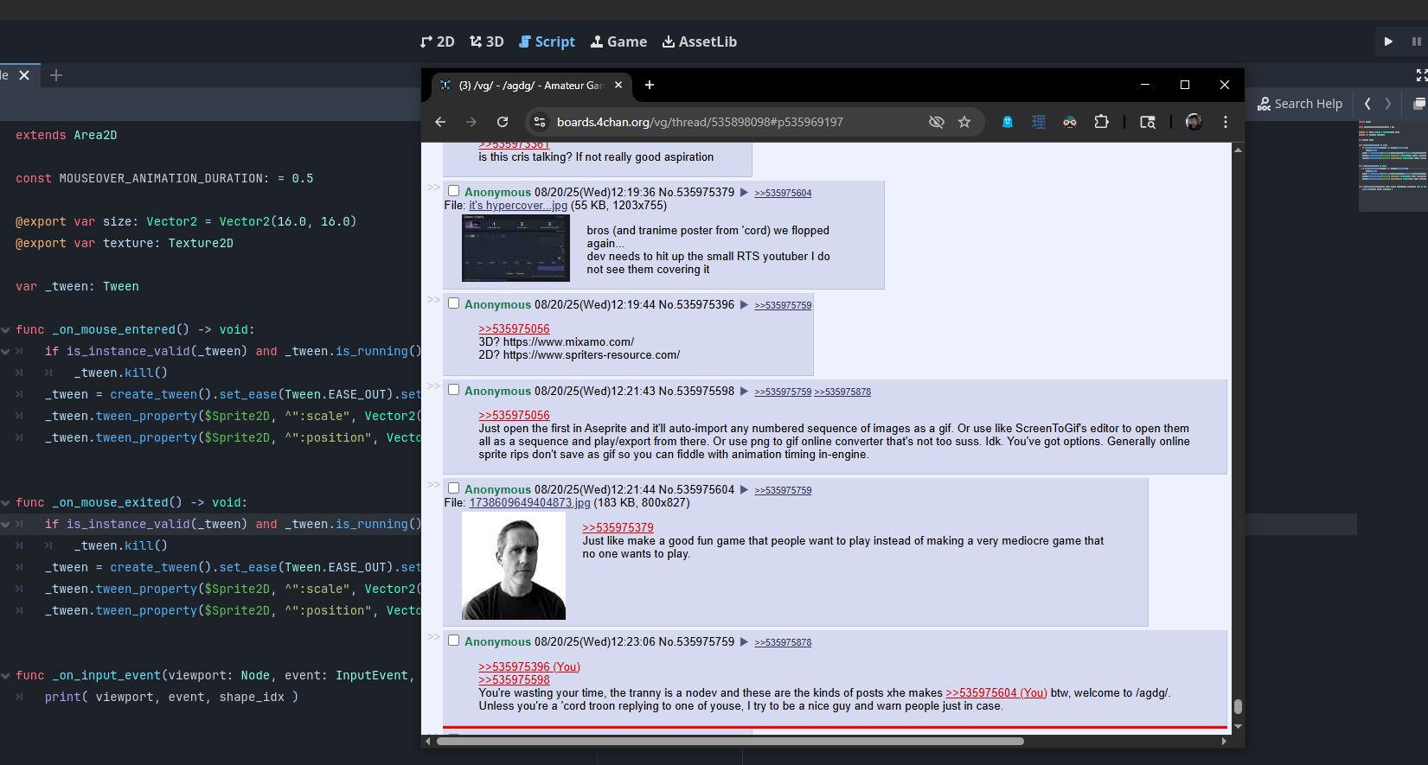
Task: Open a new browser tab
Action: point(650,85)
